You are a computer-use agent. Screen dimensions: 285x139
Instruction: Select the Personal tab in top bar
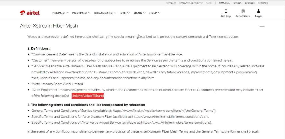pos(225,3)
